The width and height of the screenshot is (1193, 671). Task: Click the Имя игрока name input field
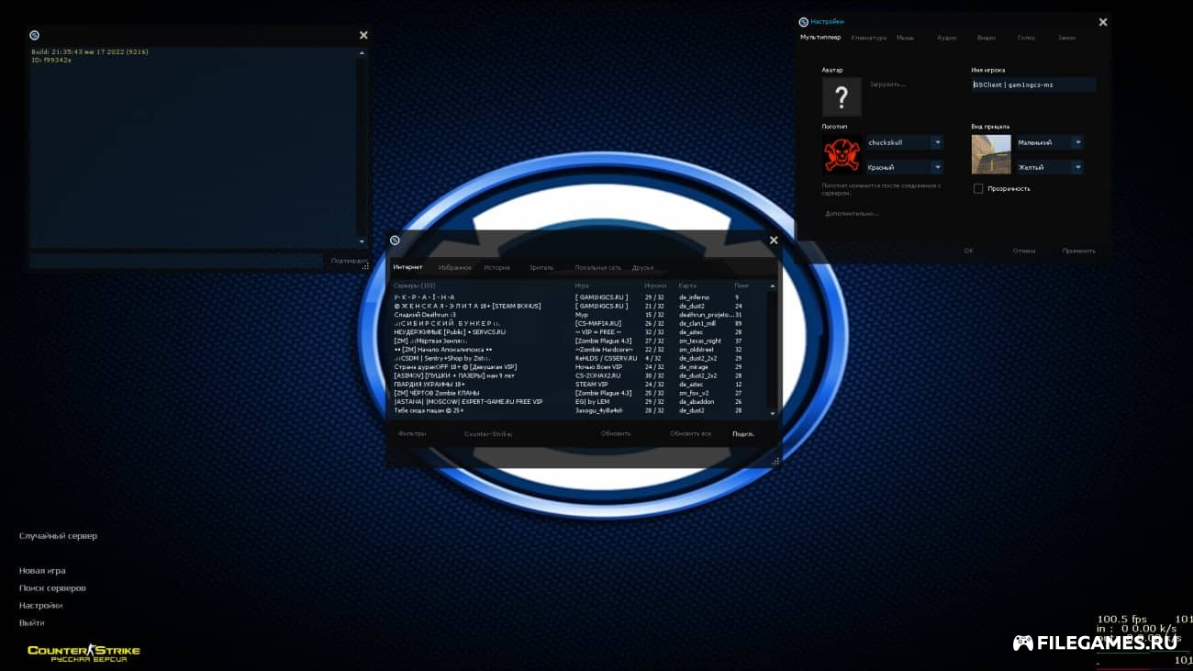coord(1033,84)
